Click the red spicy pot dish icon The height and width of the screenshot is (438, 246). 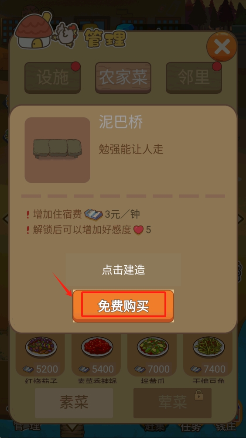[97, 347]
